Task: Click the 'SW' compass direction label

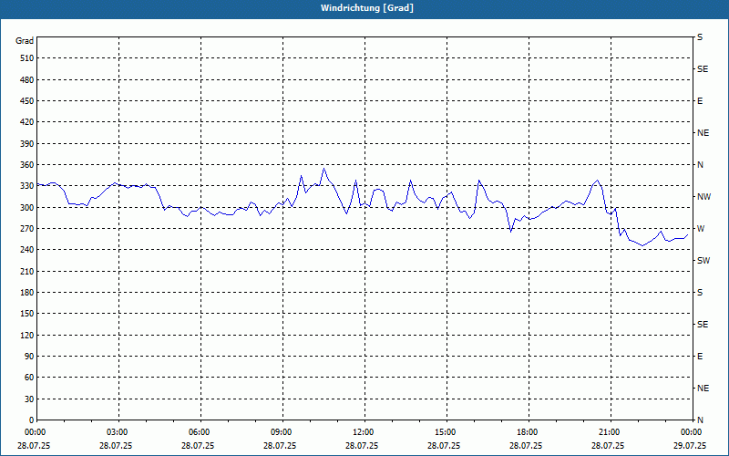Action: (703, 261)
